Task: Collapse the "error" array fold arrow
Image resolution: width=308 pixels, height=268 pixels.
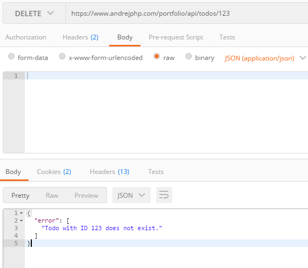Action: 22,220
